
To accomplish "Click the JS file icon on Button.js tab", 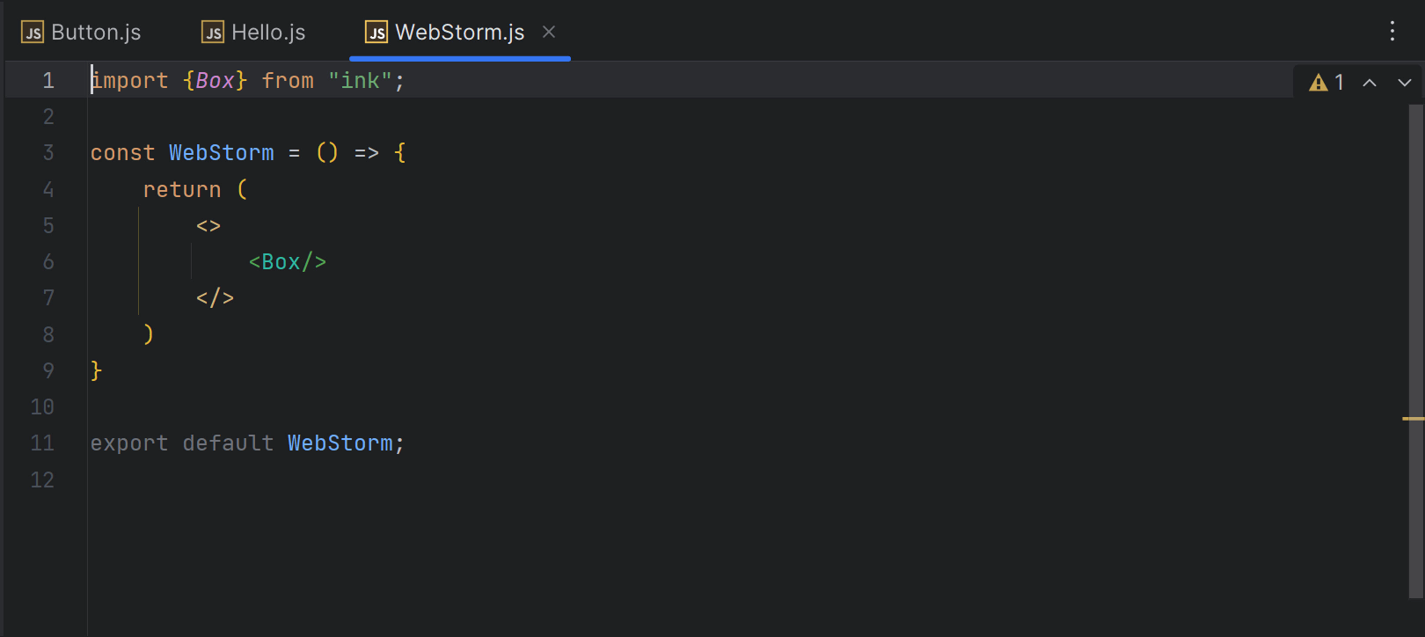I will [33, 33].
